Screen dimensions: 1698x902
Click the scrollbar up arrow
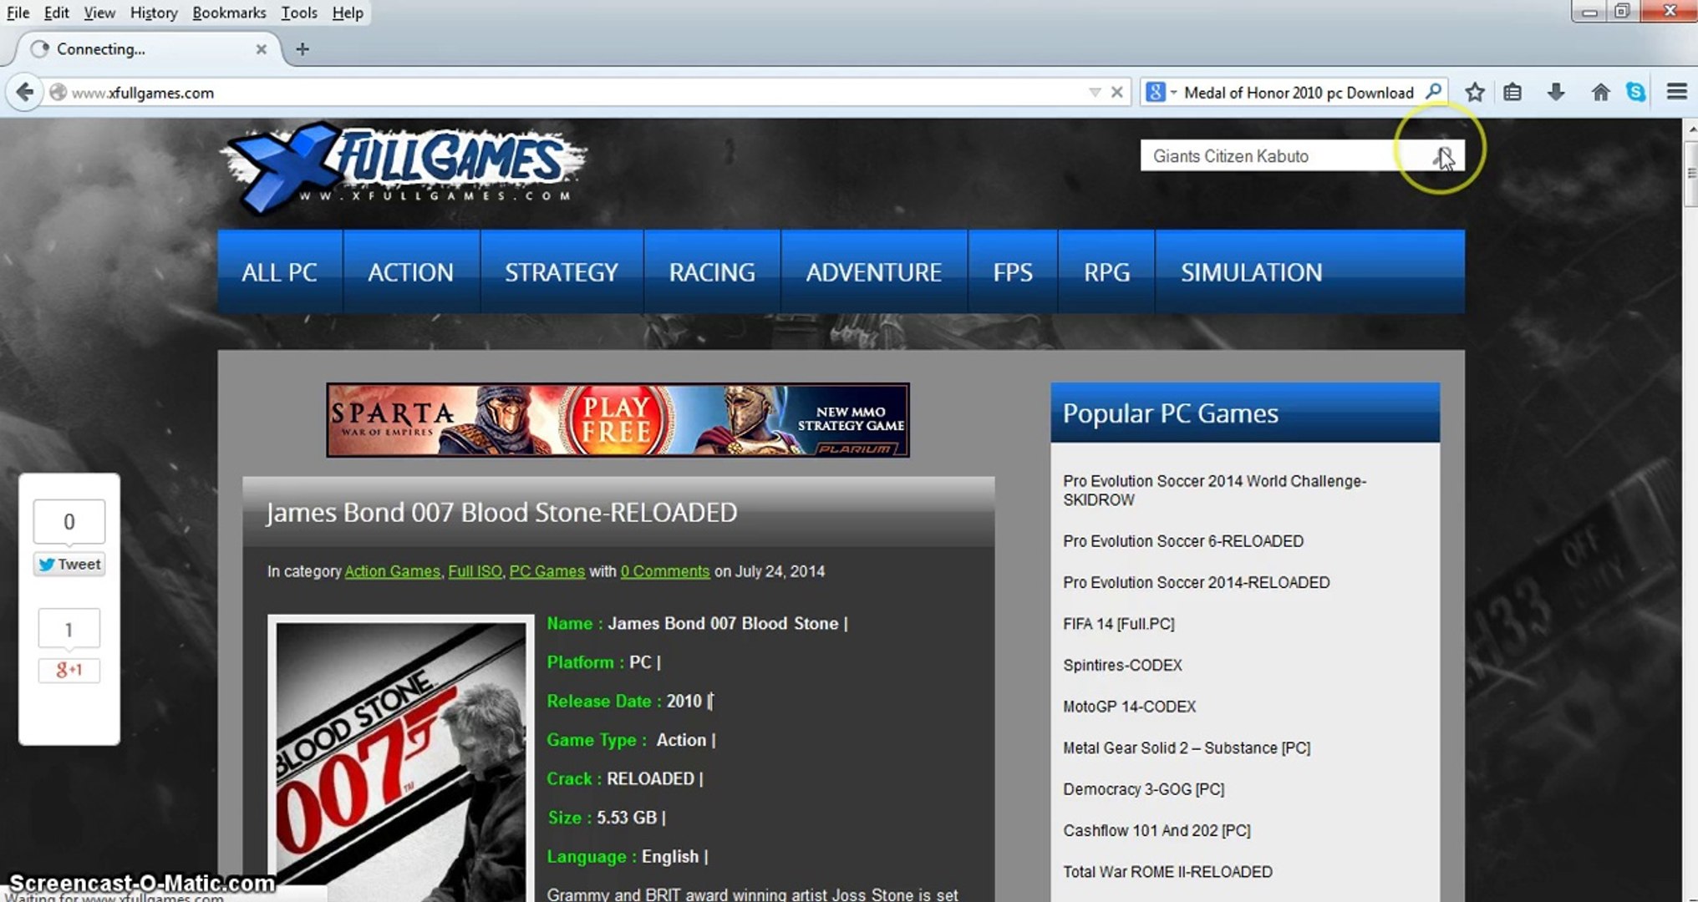tap(1691, 129)
